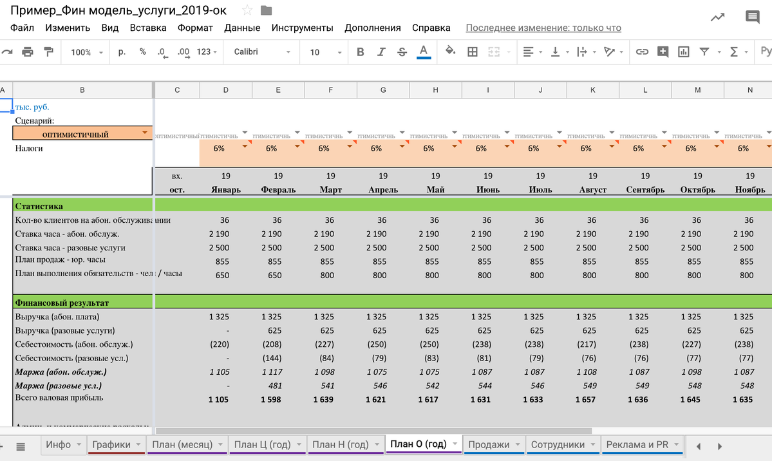Insert a chart using toolbar icon
This screenshot has height=461, width=772.
[x=683, y=52]
